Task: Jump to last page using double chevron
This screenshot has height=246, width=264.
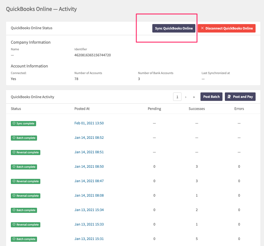Action: click(194, 97)
